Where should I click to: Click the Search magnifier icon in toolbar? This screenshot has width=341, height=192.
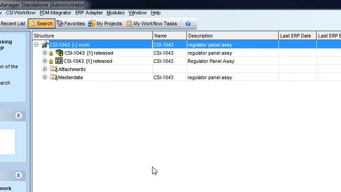32,23
